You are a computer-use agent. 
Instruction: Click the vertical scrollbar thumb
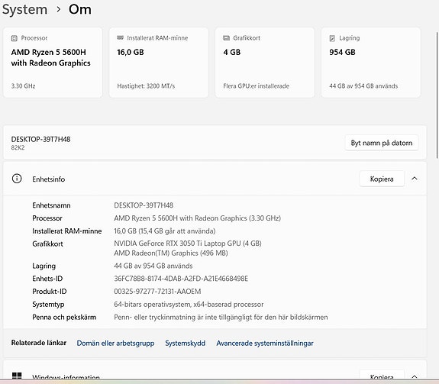coord(437,95)
